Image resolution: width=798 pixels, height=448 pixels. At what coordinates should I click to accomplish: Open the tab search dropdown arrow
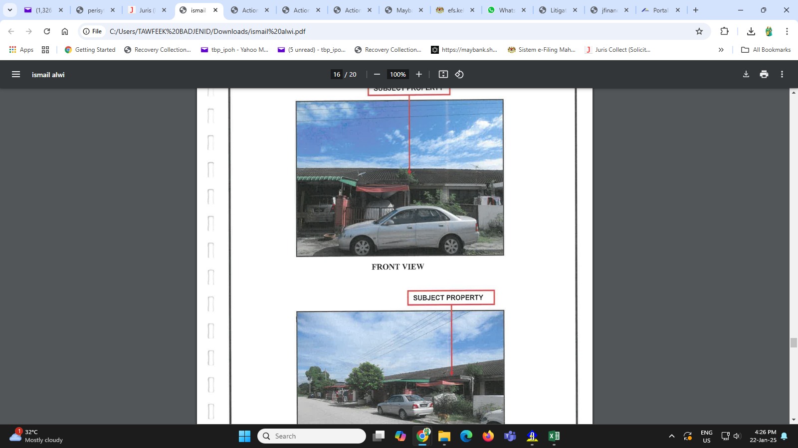pos(9,10)
